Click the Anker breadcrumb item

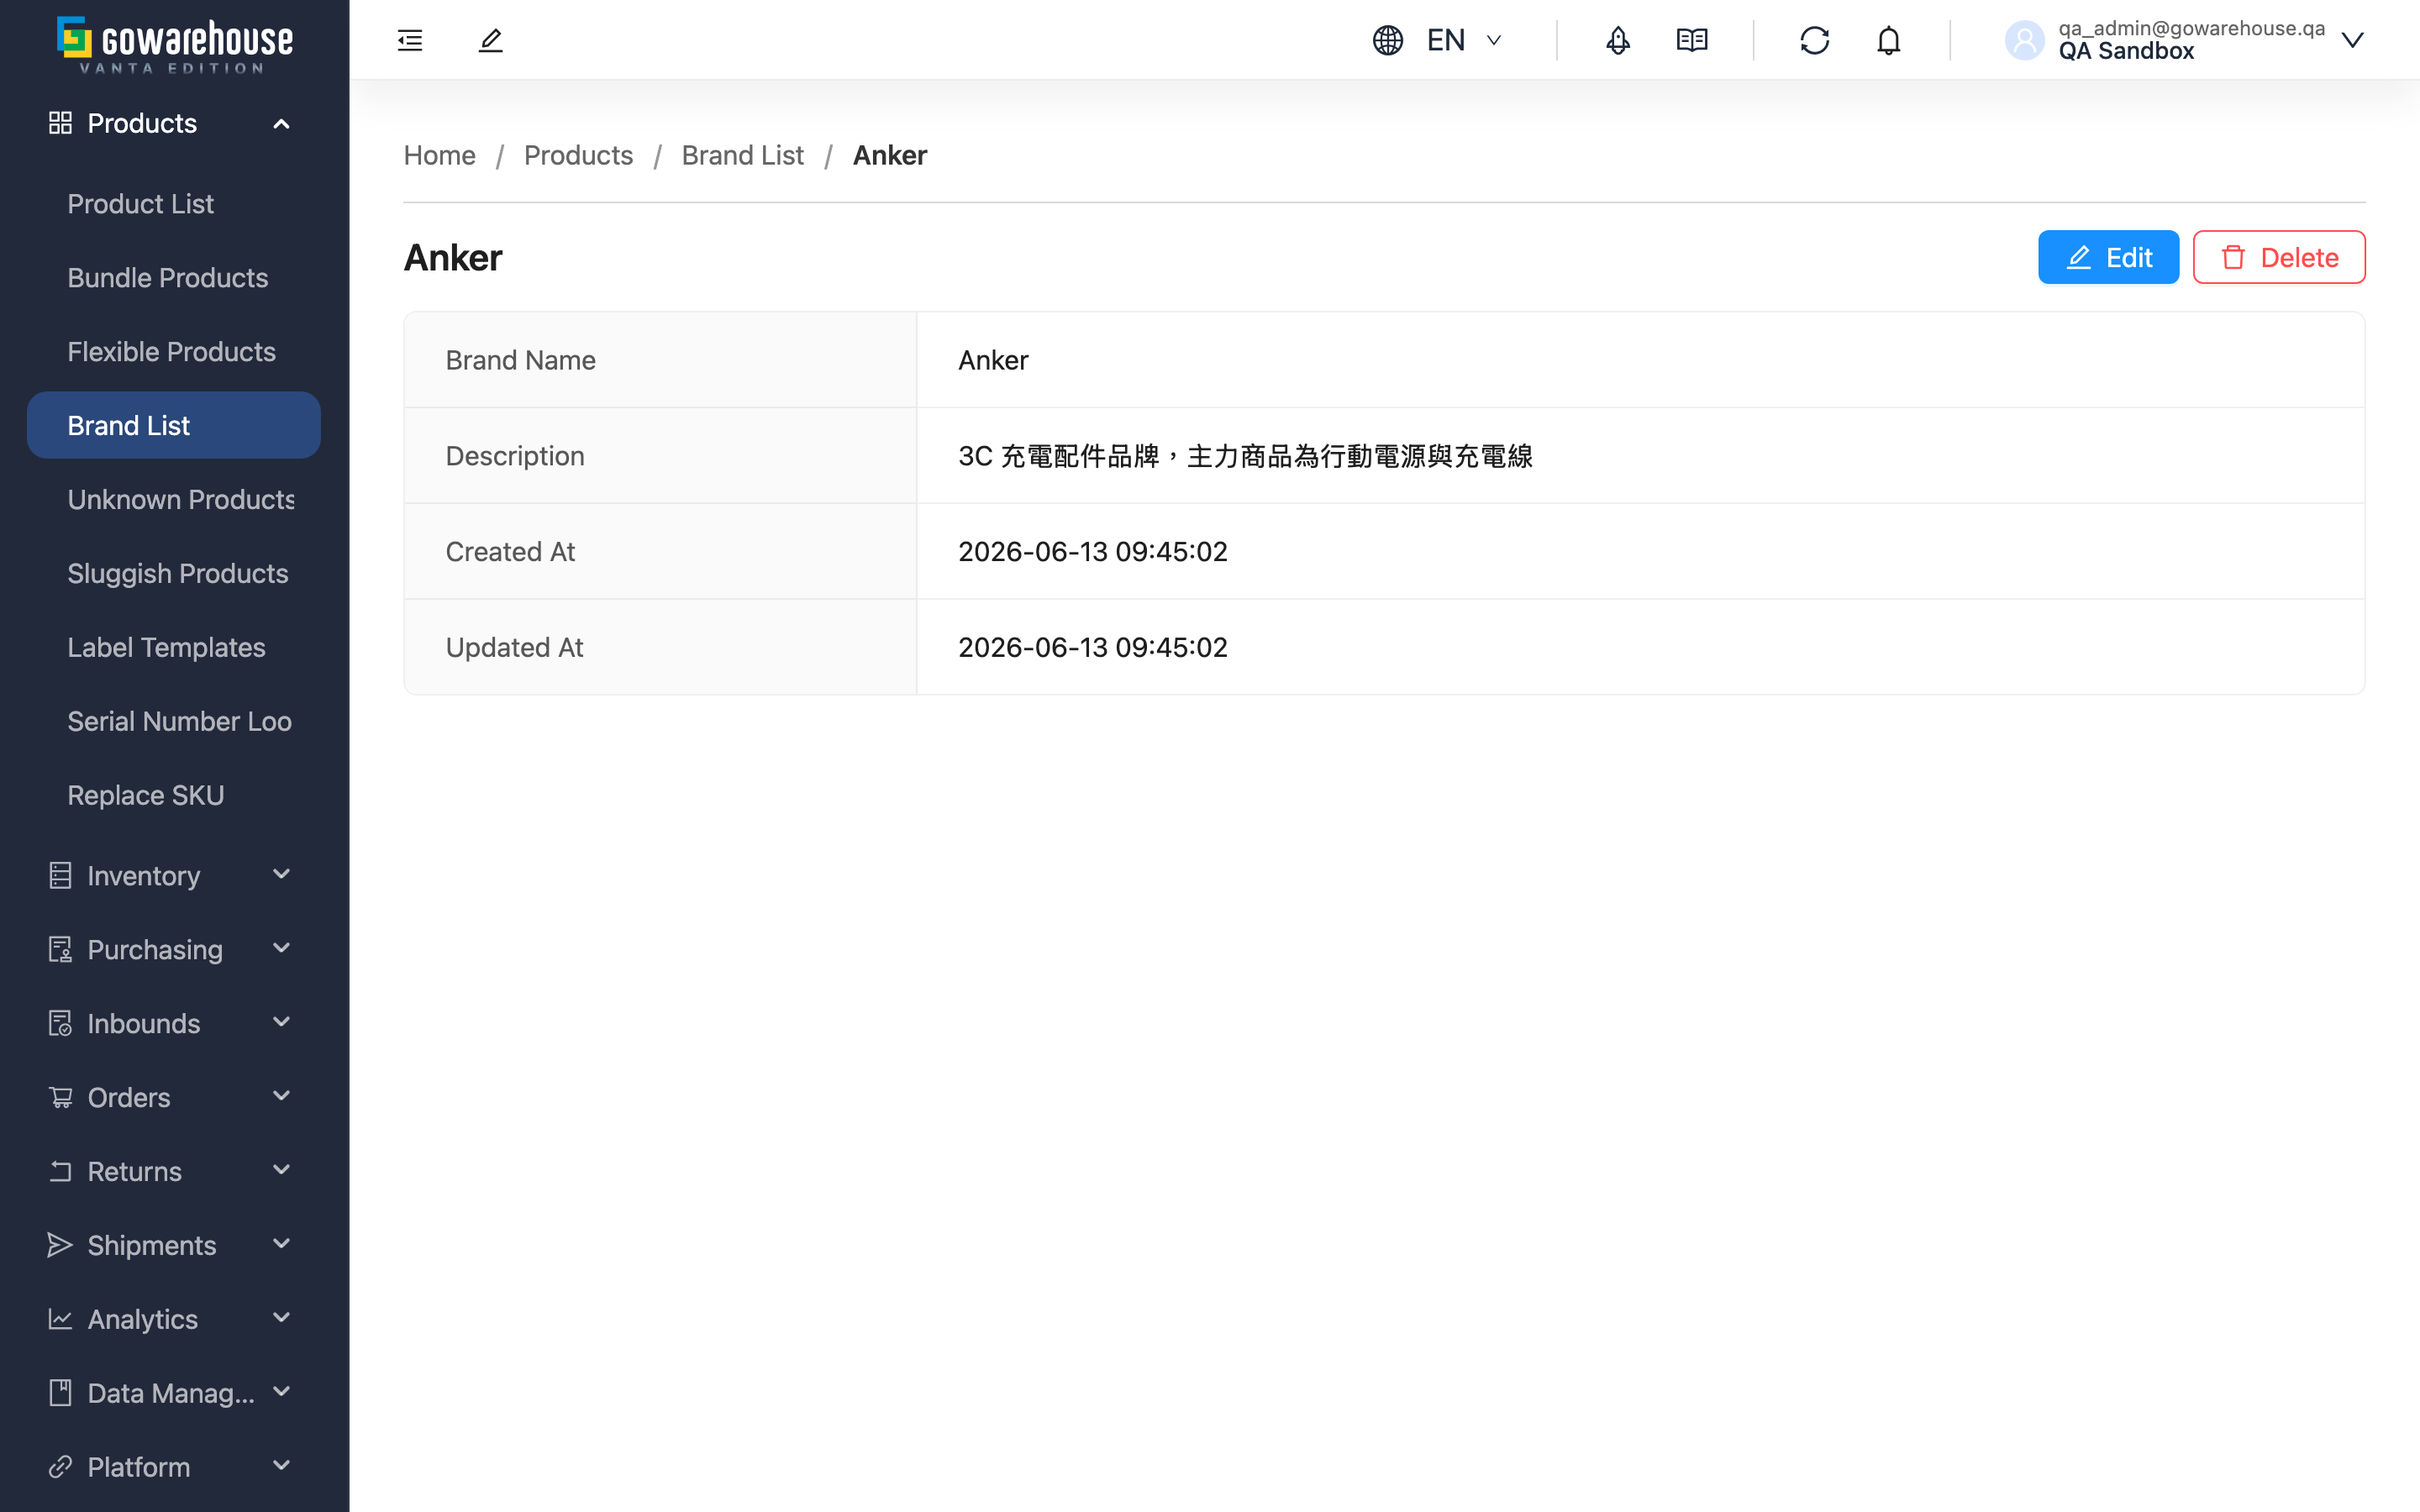click(x=890, y=155)
